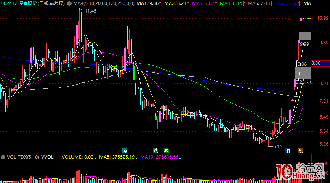This screenshot has height=183, width=330.
Task: Click the MA2: 8.24 value
Action: (x=175, y=3)
